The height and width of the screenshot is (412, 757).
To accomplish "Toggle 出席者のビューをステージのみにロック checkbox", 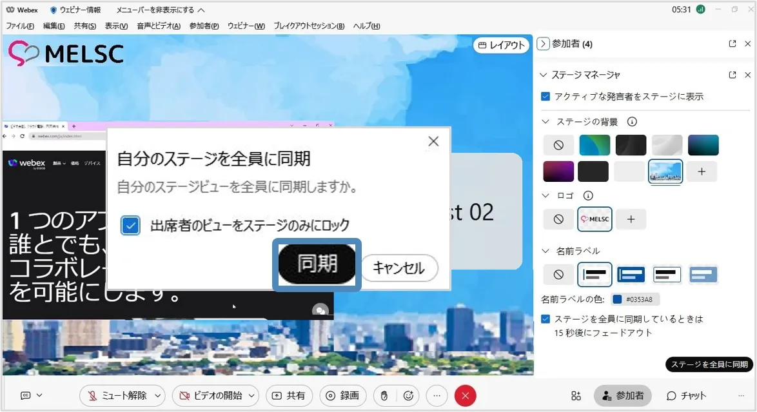I will tap(131, 226).
